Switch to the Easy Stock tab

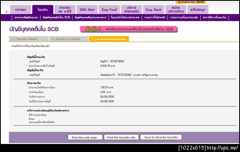click(x=154, y=10)
